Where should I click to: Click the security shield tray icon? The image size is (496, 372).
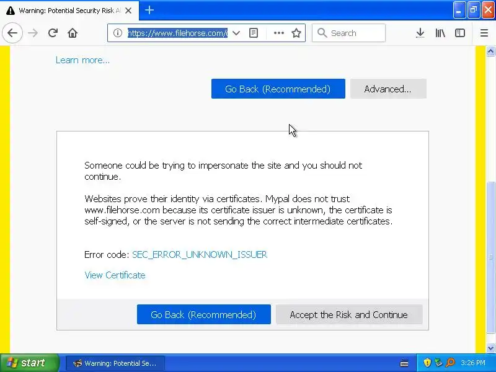click(427, 363)
